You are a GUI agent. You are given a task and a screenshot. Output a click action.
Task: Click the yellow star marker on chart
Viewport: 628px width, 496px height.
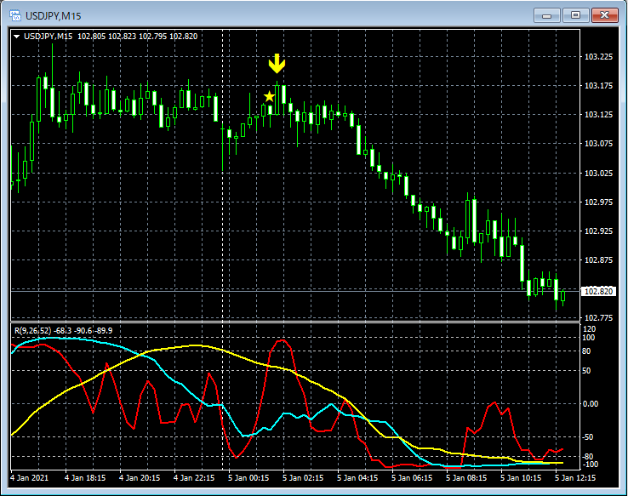click(269, 97)
